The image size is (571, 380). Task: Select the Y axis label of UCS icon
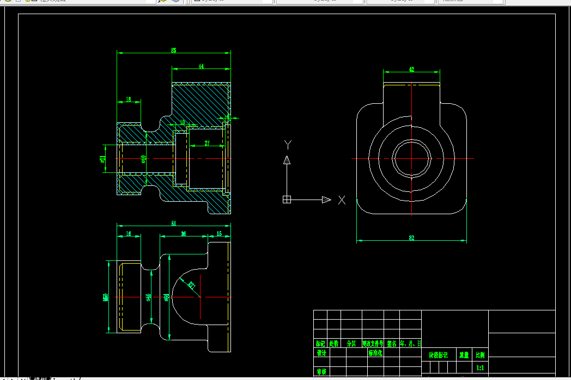(288, 145)
